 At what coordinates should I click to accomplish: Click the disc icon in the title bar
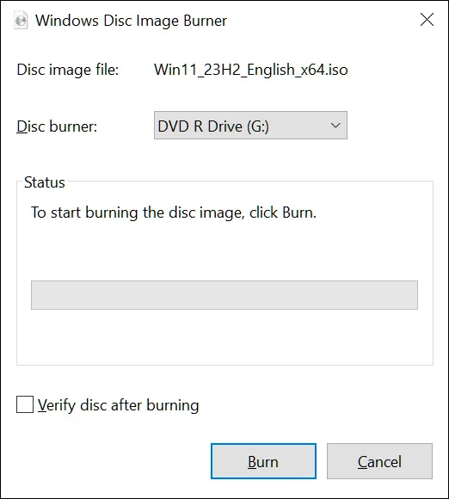[x=21, y=21]
